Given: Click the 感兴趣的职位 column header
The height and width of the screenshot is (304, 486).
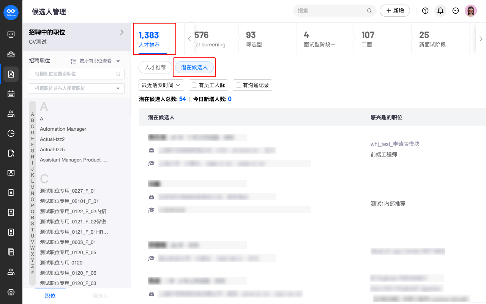Looking at the screenshot, I should click(387, 117).
